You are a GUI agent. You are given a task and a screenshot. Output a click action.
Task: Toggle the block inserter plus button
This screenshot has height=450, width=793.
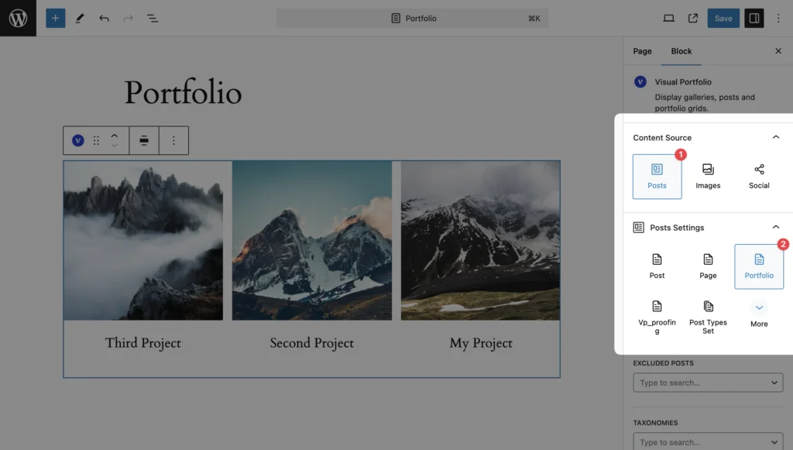56,19
